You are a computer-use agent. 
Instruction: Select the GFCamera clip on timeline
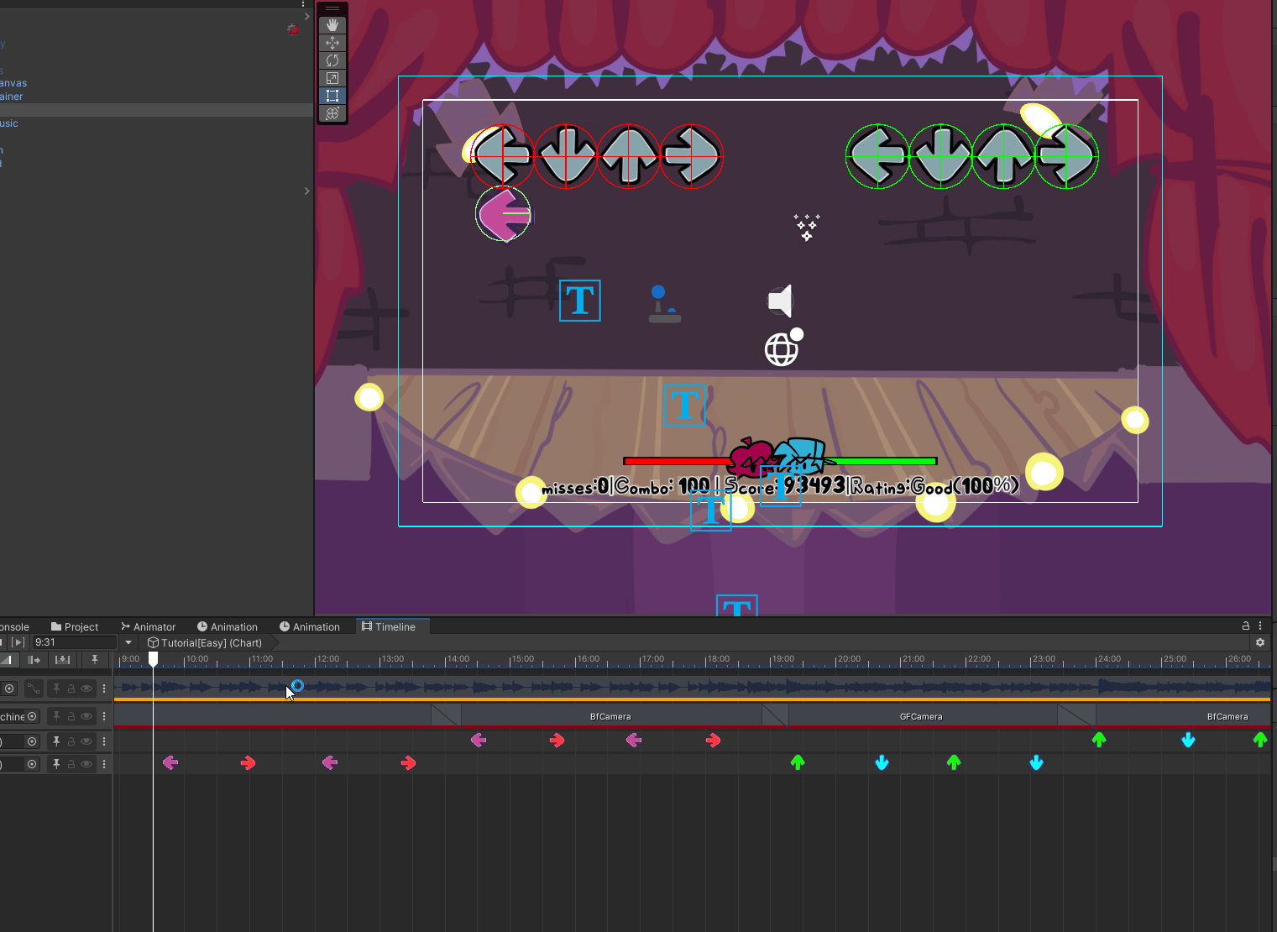(x=921, y=716)
